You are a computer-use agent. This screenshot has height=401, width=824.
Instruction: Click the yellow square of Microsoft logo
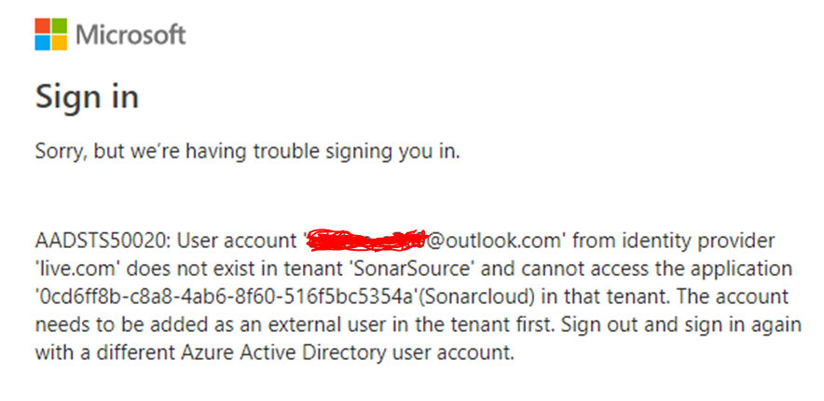tap(59, 43)
